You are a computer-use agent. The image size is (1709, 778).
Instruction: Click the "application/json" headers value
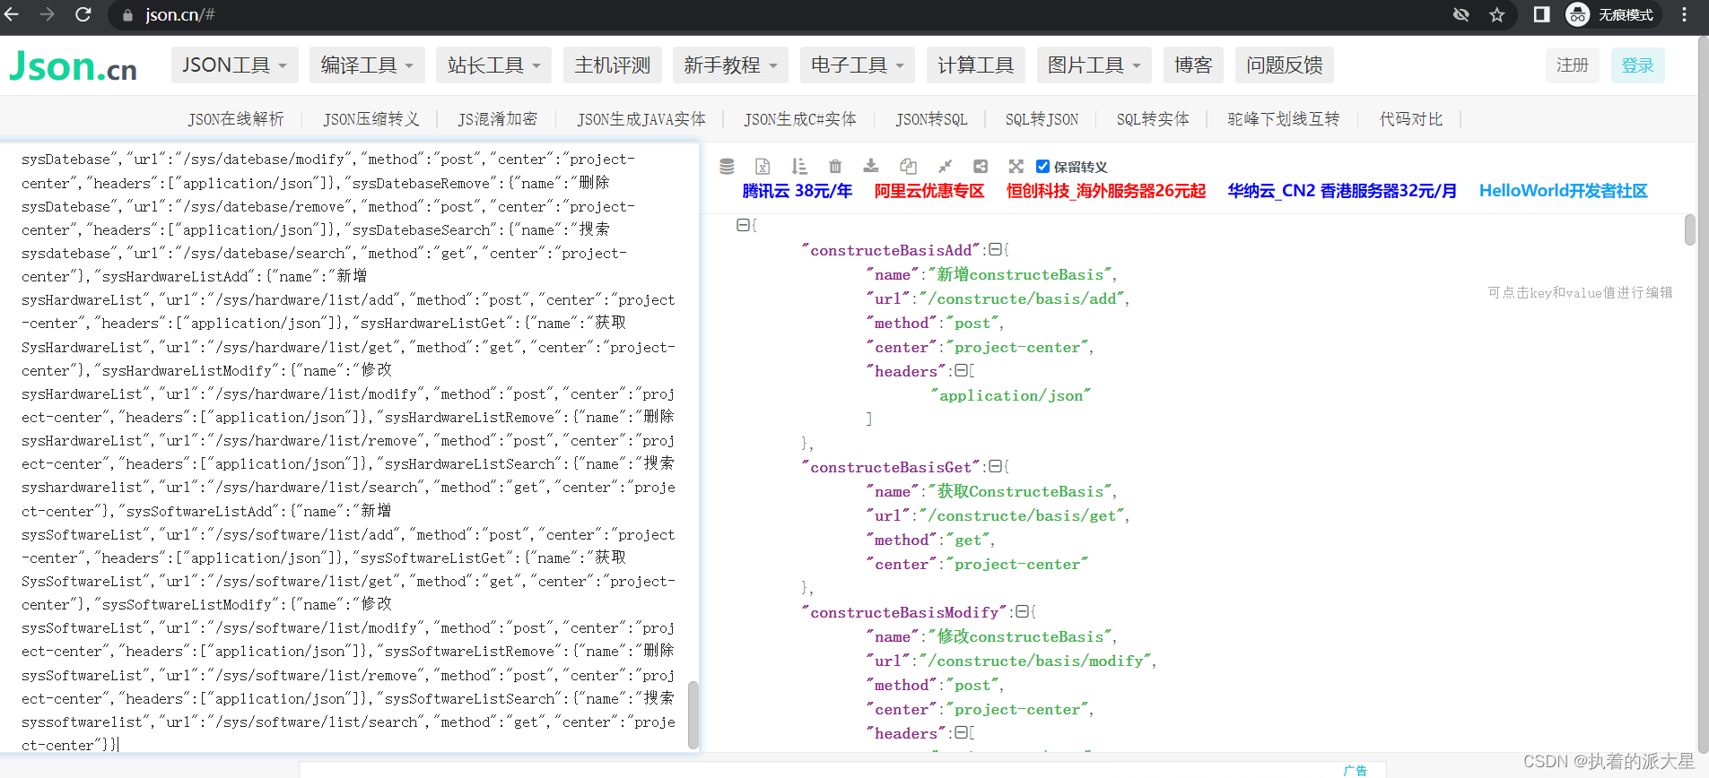point(1010,395)
